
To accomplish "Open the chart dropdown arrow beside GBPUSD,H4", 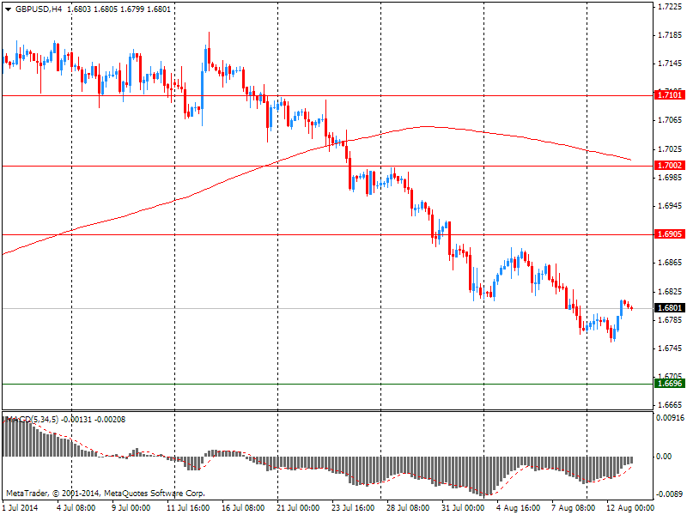I will pos(8,9).
